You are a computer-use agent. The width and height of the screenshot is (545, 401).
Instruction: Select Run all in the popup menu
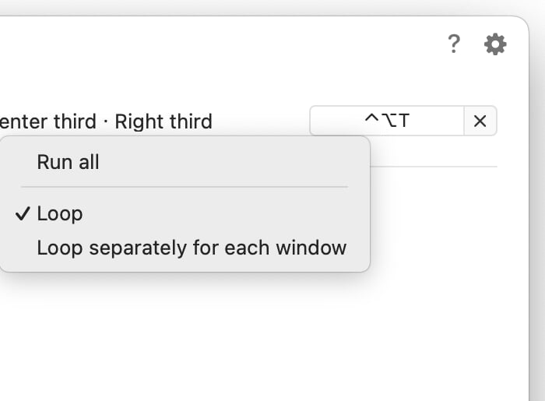coord(69,163)
